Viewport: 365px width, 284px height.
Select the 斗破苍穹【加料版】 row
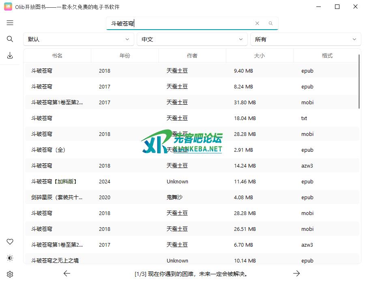54,181
